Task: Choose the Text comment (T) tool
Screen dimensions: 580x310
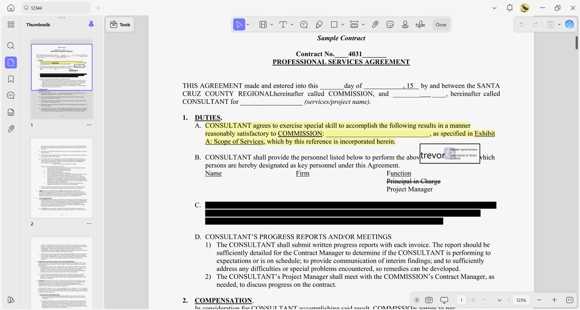Action: [x=283, y=24]
